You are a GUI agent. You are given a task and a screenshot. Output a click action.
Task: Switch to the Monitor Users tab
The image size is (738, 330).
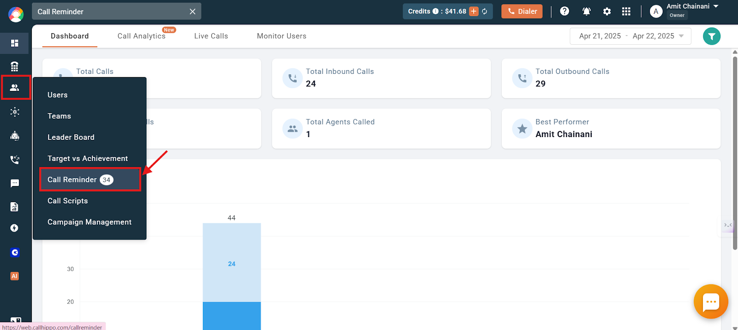pos(281,36)
